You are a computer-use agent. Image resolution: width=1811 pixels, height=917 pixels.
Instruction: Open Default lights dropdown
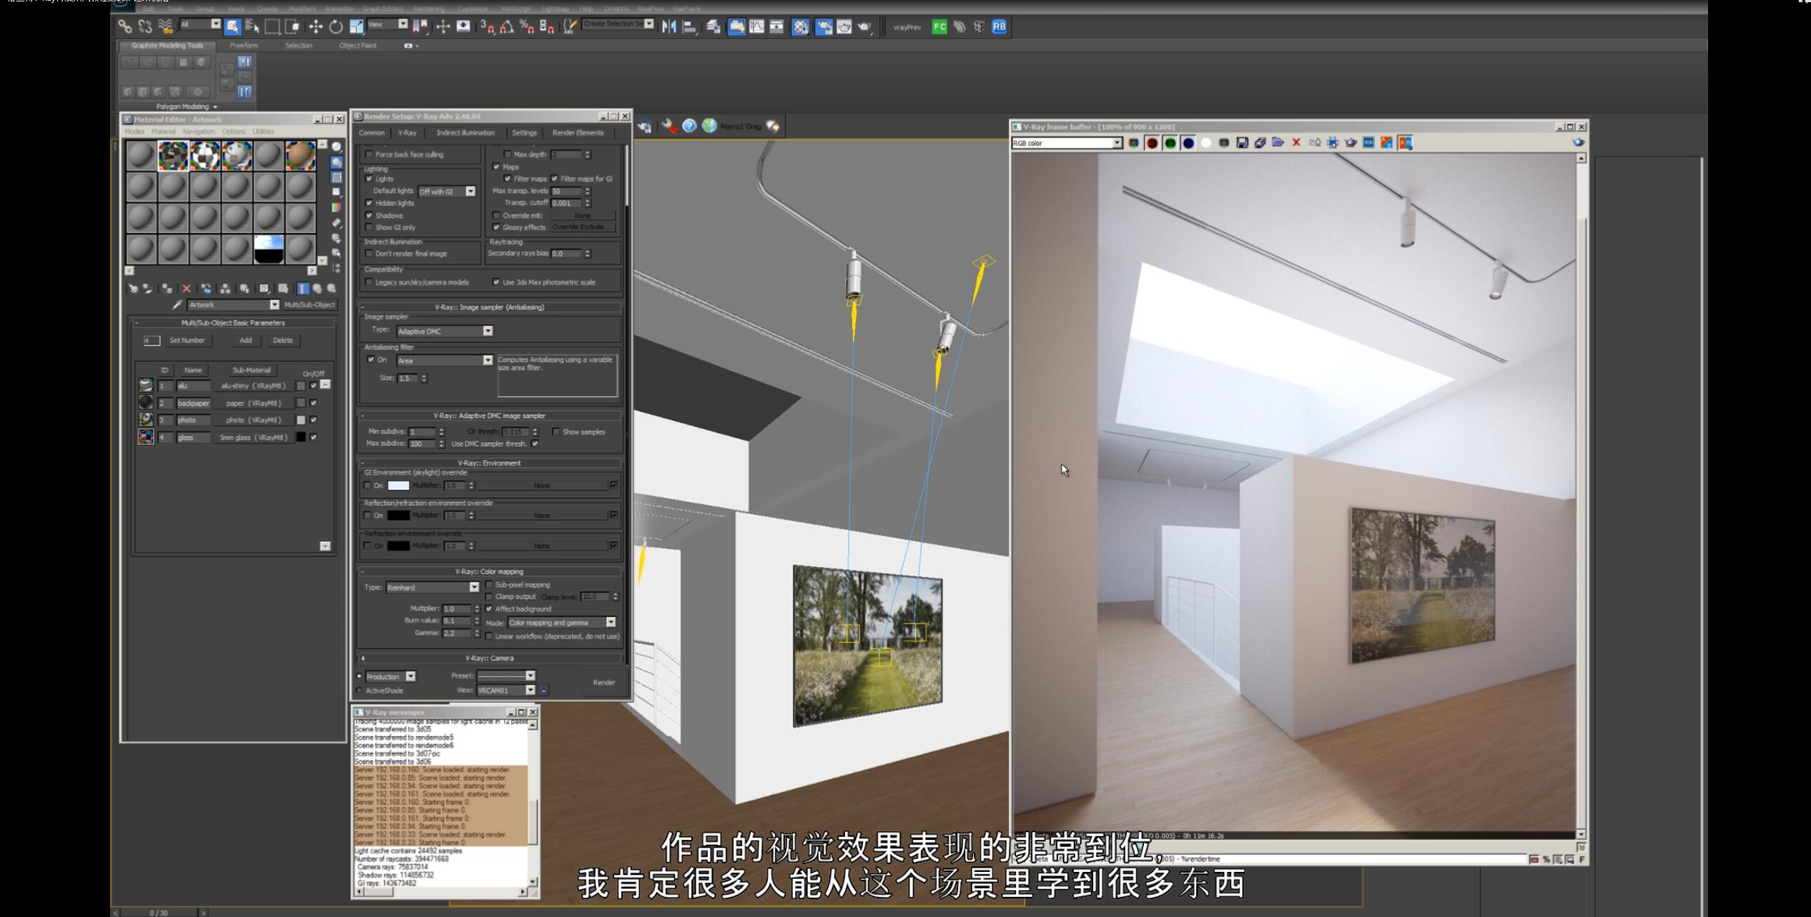coord(447,192)
